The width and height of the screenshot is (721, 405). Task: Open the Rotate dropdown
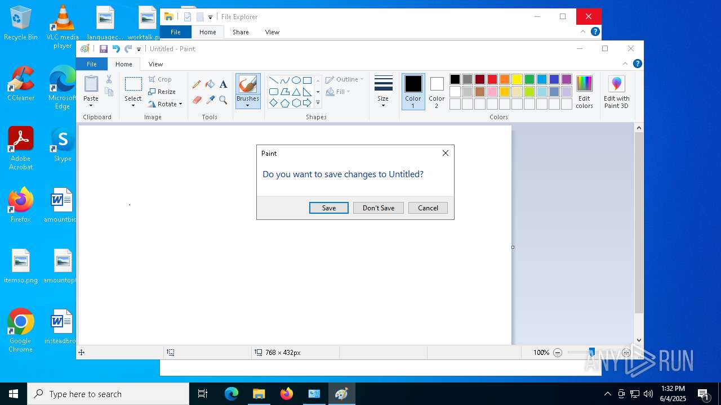pyautogui.click(x=165, y=104)
